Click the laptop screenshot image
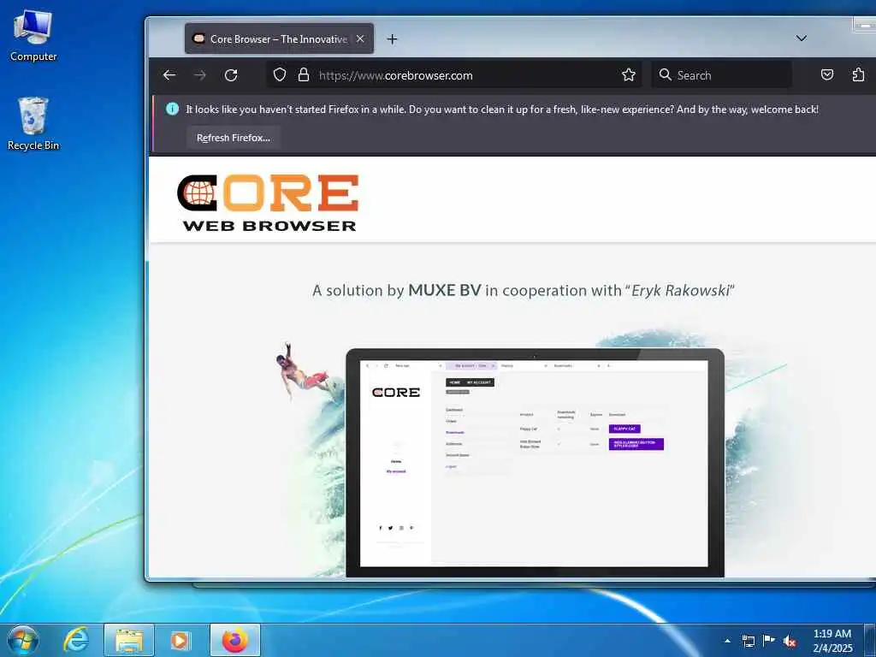The image size is (876, 657). click(535, 463)
